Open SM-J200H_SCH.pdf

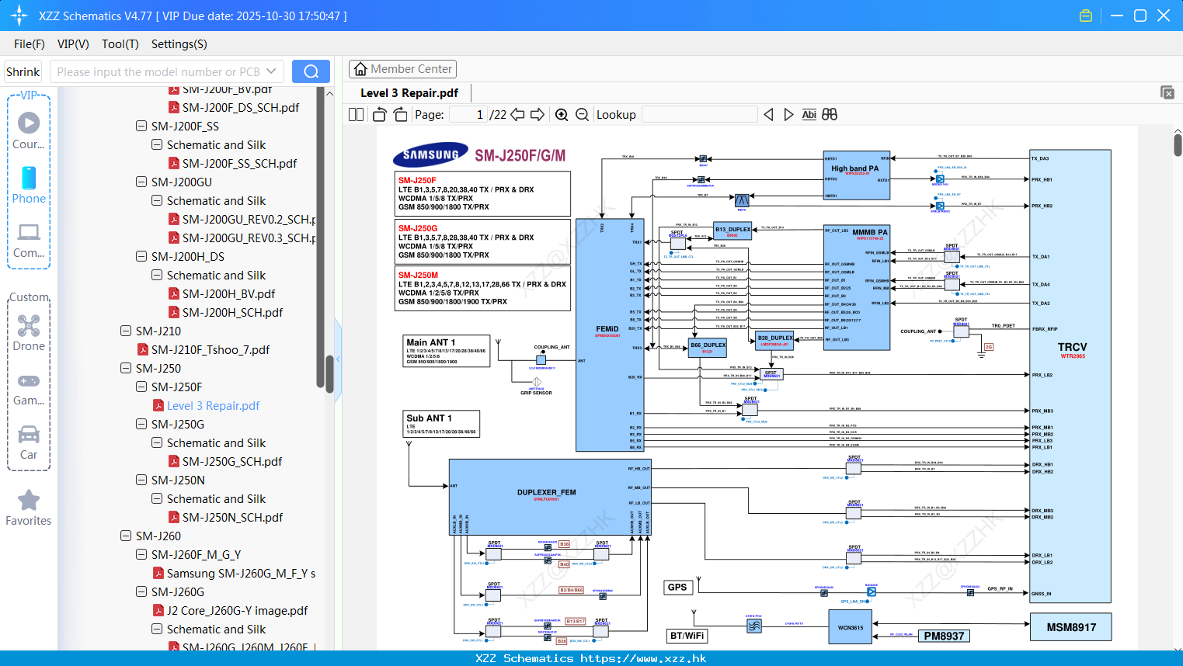pos(232,312)
